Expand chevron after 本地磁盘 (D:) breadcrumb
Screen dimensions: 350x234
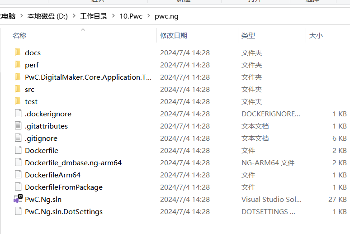74,16
